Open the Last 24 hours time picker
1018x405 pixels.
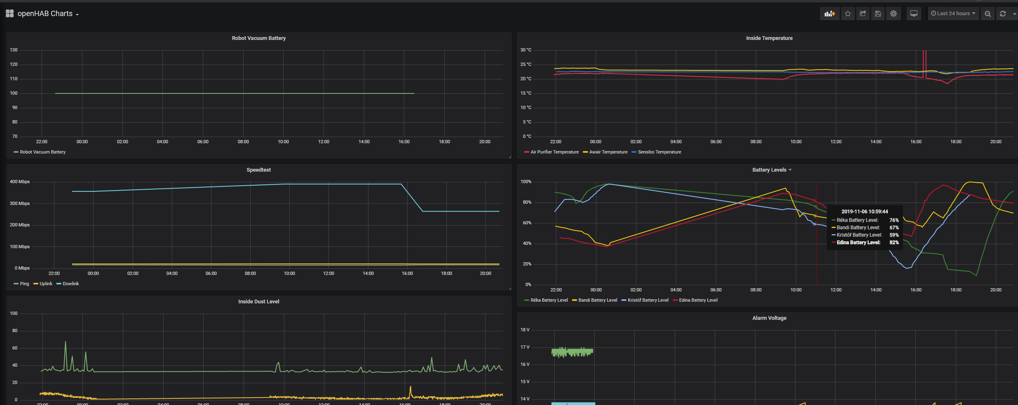[x=953, y=14]
